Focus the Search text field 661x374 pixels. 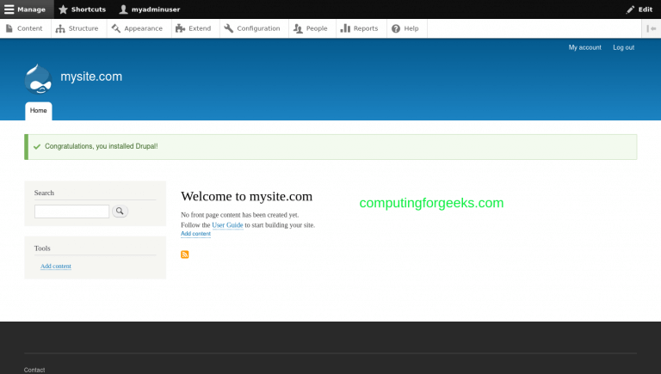click(x=71, y=212)
